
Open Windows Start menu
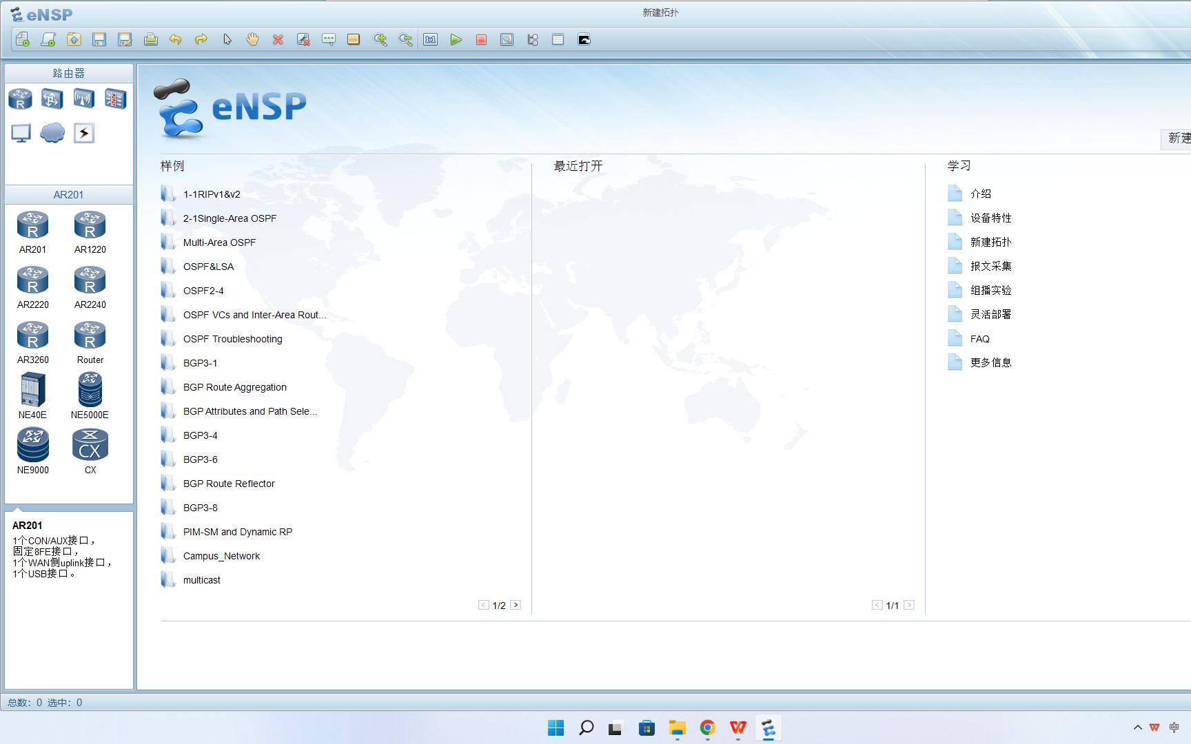click(x=556, y=727)
